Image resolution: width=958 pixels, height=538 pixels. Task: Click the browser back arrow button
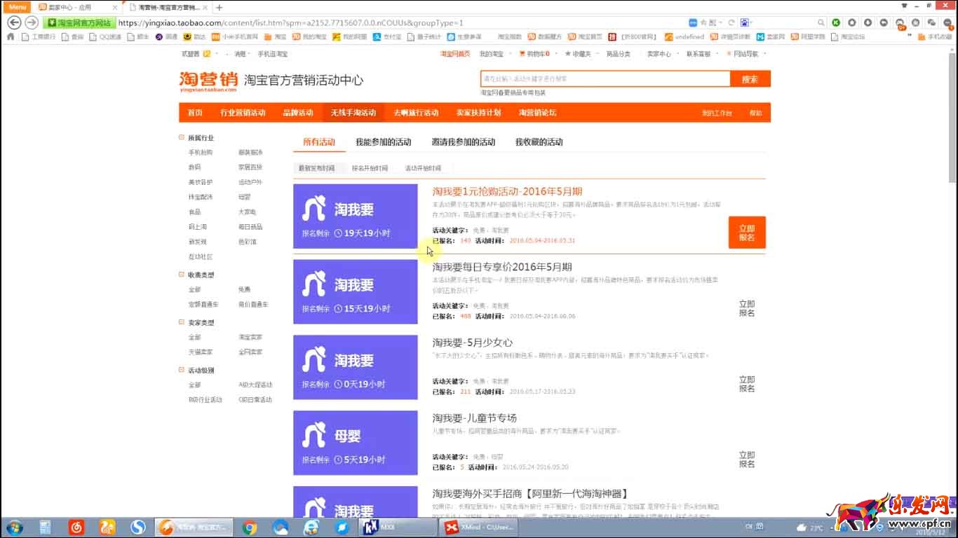pos(13,22)
